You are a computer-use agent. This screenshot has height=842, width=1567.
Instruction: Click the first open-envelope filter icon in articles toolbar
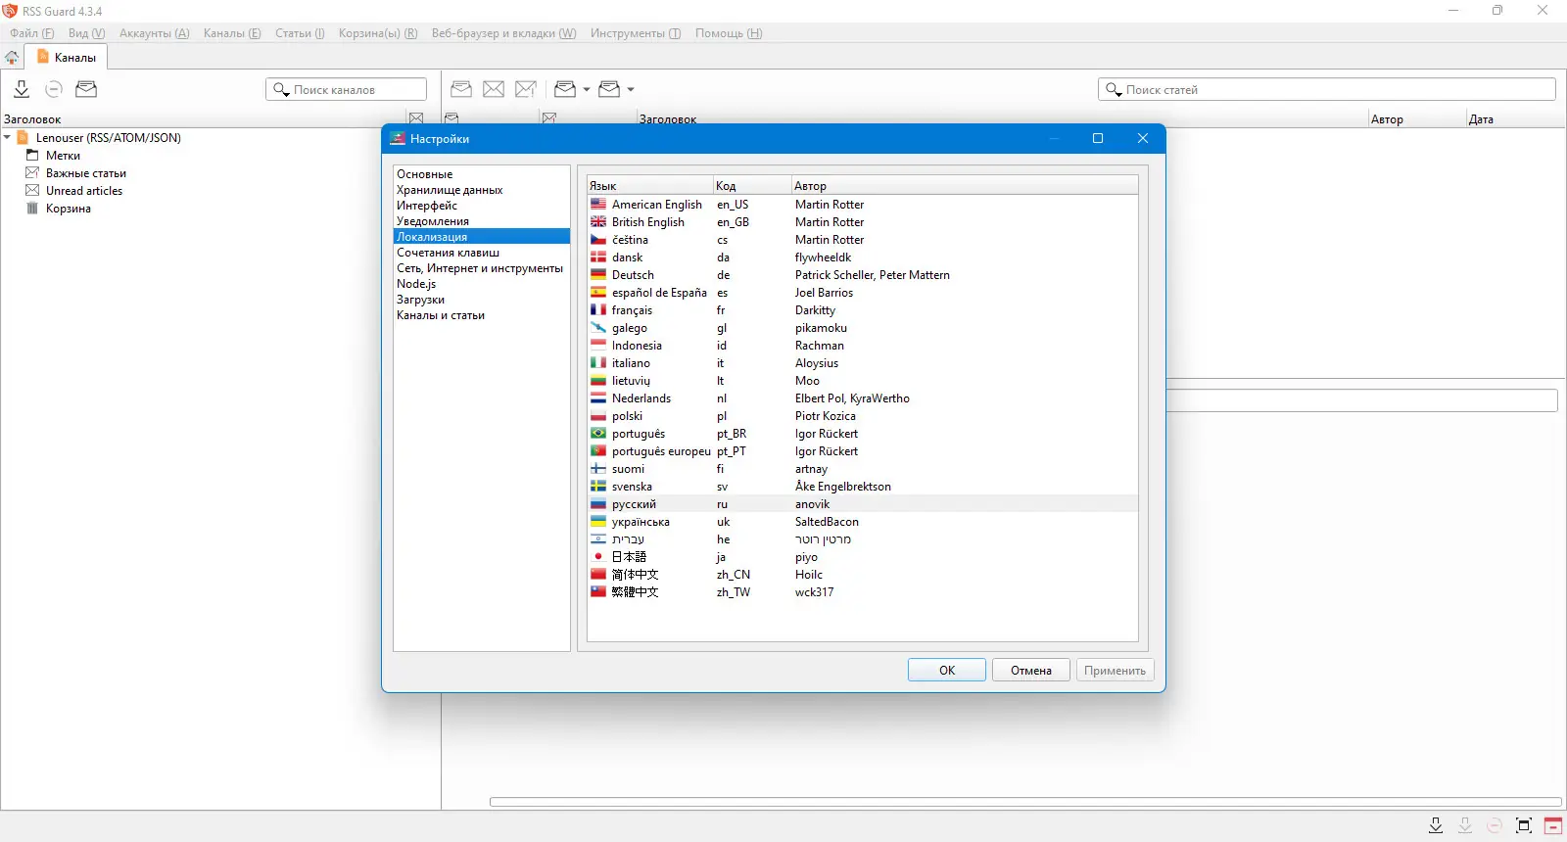tap(565, 89)
